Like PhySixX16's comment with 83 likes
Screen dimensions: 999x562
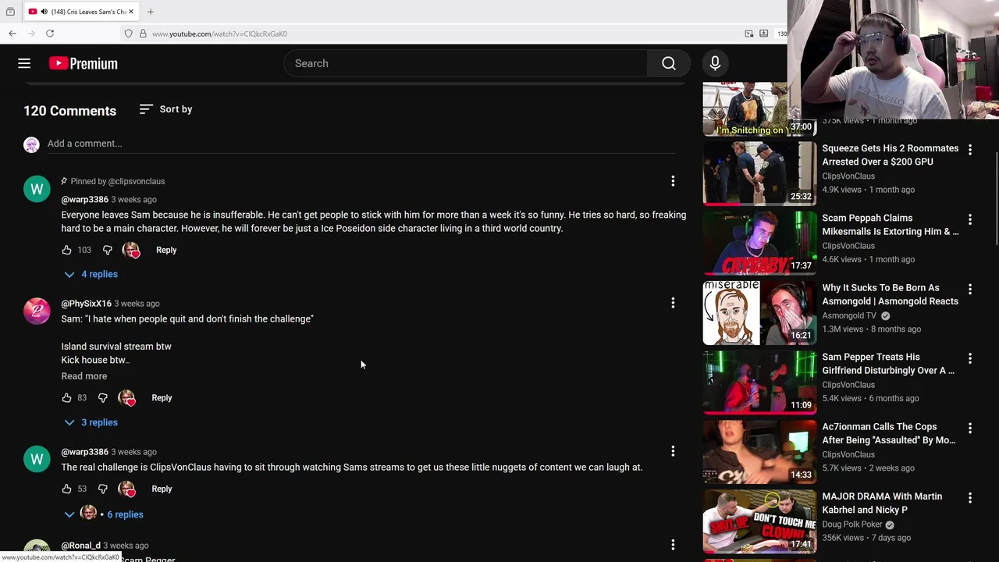click(66, 398)
